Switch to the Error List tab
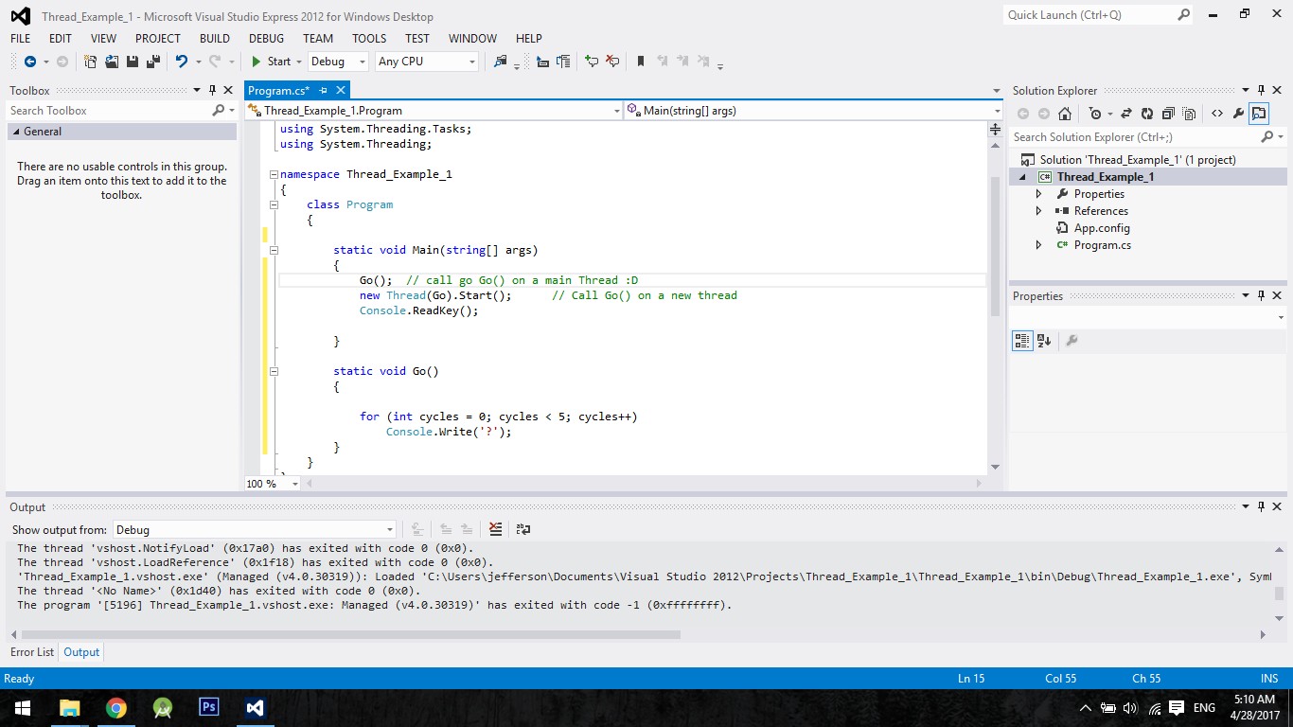Viewport: 1293px width, 727px height. coord(32,652)
